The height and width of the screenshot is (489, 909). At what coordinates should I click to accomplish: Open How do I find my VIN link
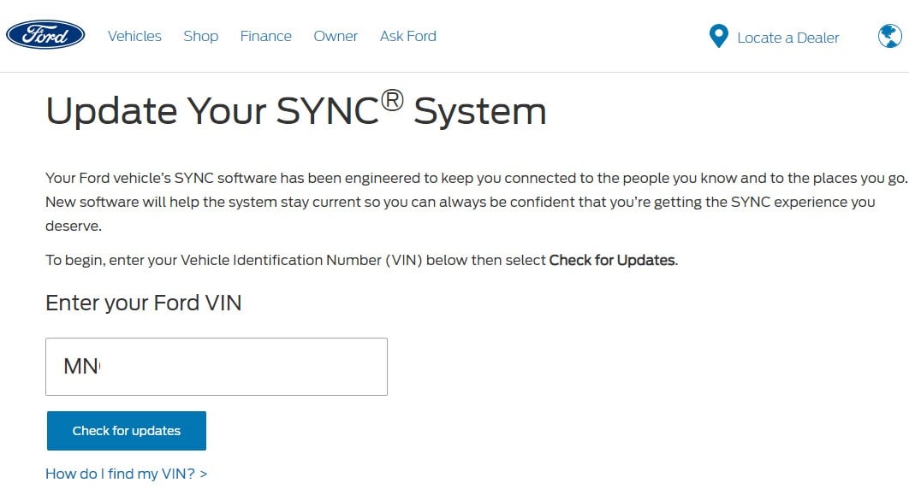(126, 474)
